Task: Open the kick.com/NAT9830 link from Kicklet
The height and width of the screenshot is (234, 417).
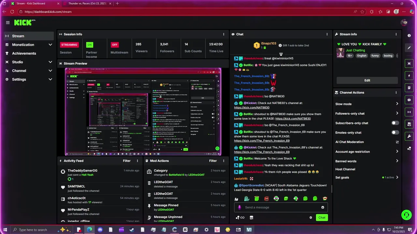Action: [x=252, y=108]
